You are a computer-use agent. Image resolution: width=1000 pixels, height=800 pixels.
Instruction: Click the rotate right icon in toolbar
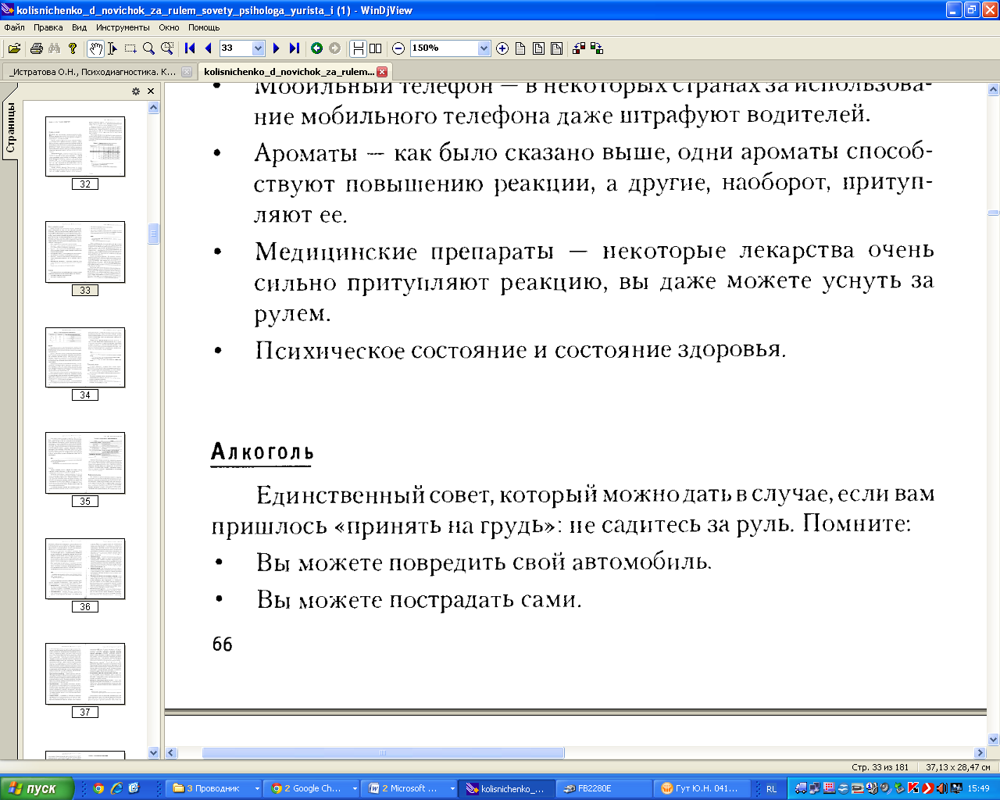[597, 48]
